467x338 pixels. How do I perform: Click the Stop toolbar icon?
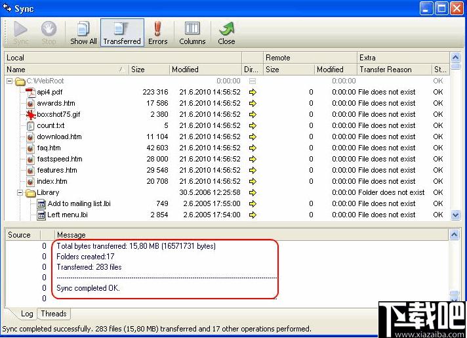tap(49, 29)
